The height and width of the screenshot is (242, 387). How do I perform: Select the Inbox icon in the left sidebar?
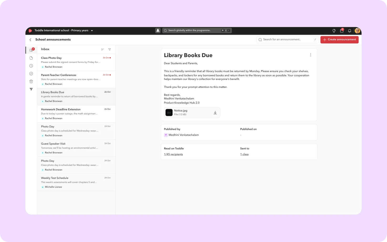(x=31, y=50)
